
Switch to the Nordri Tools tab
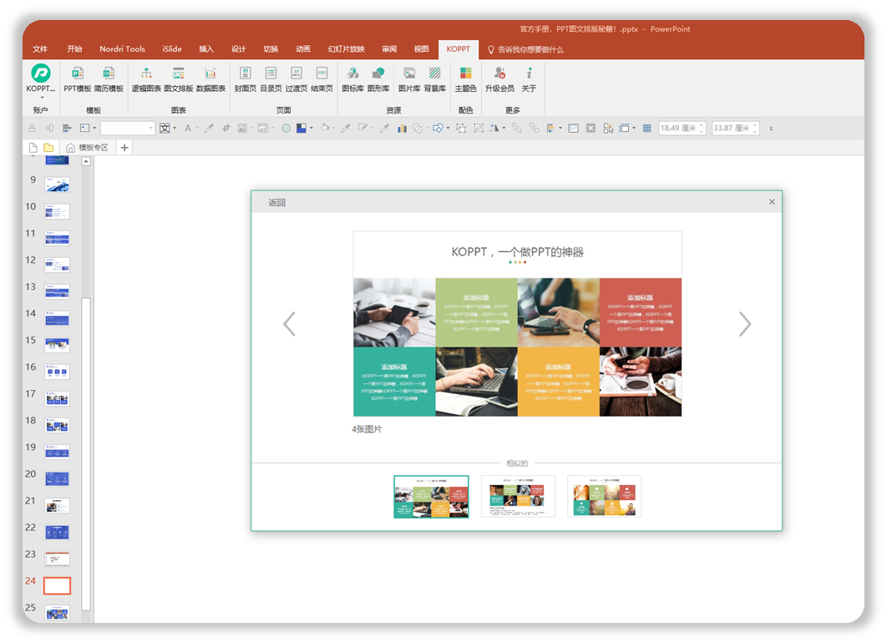point(122,49)
